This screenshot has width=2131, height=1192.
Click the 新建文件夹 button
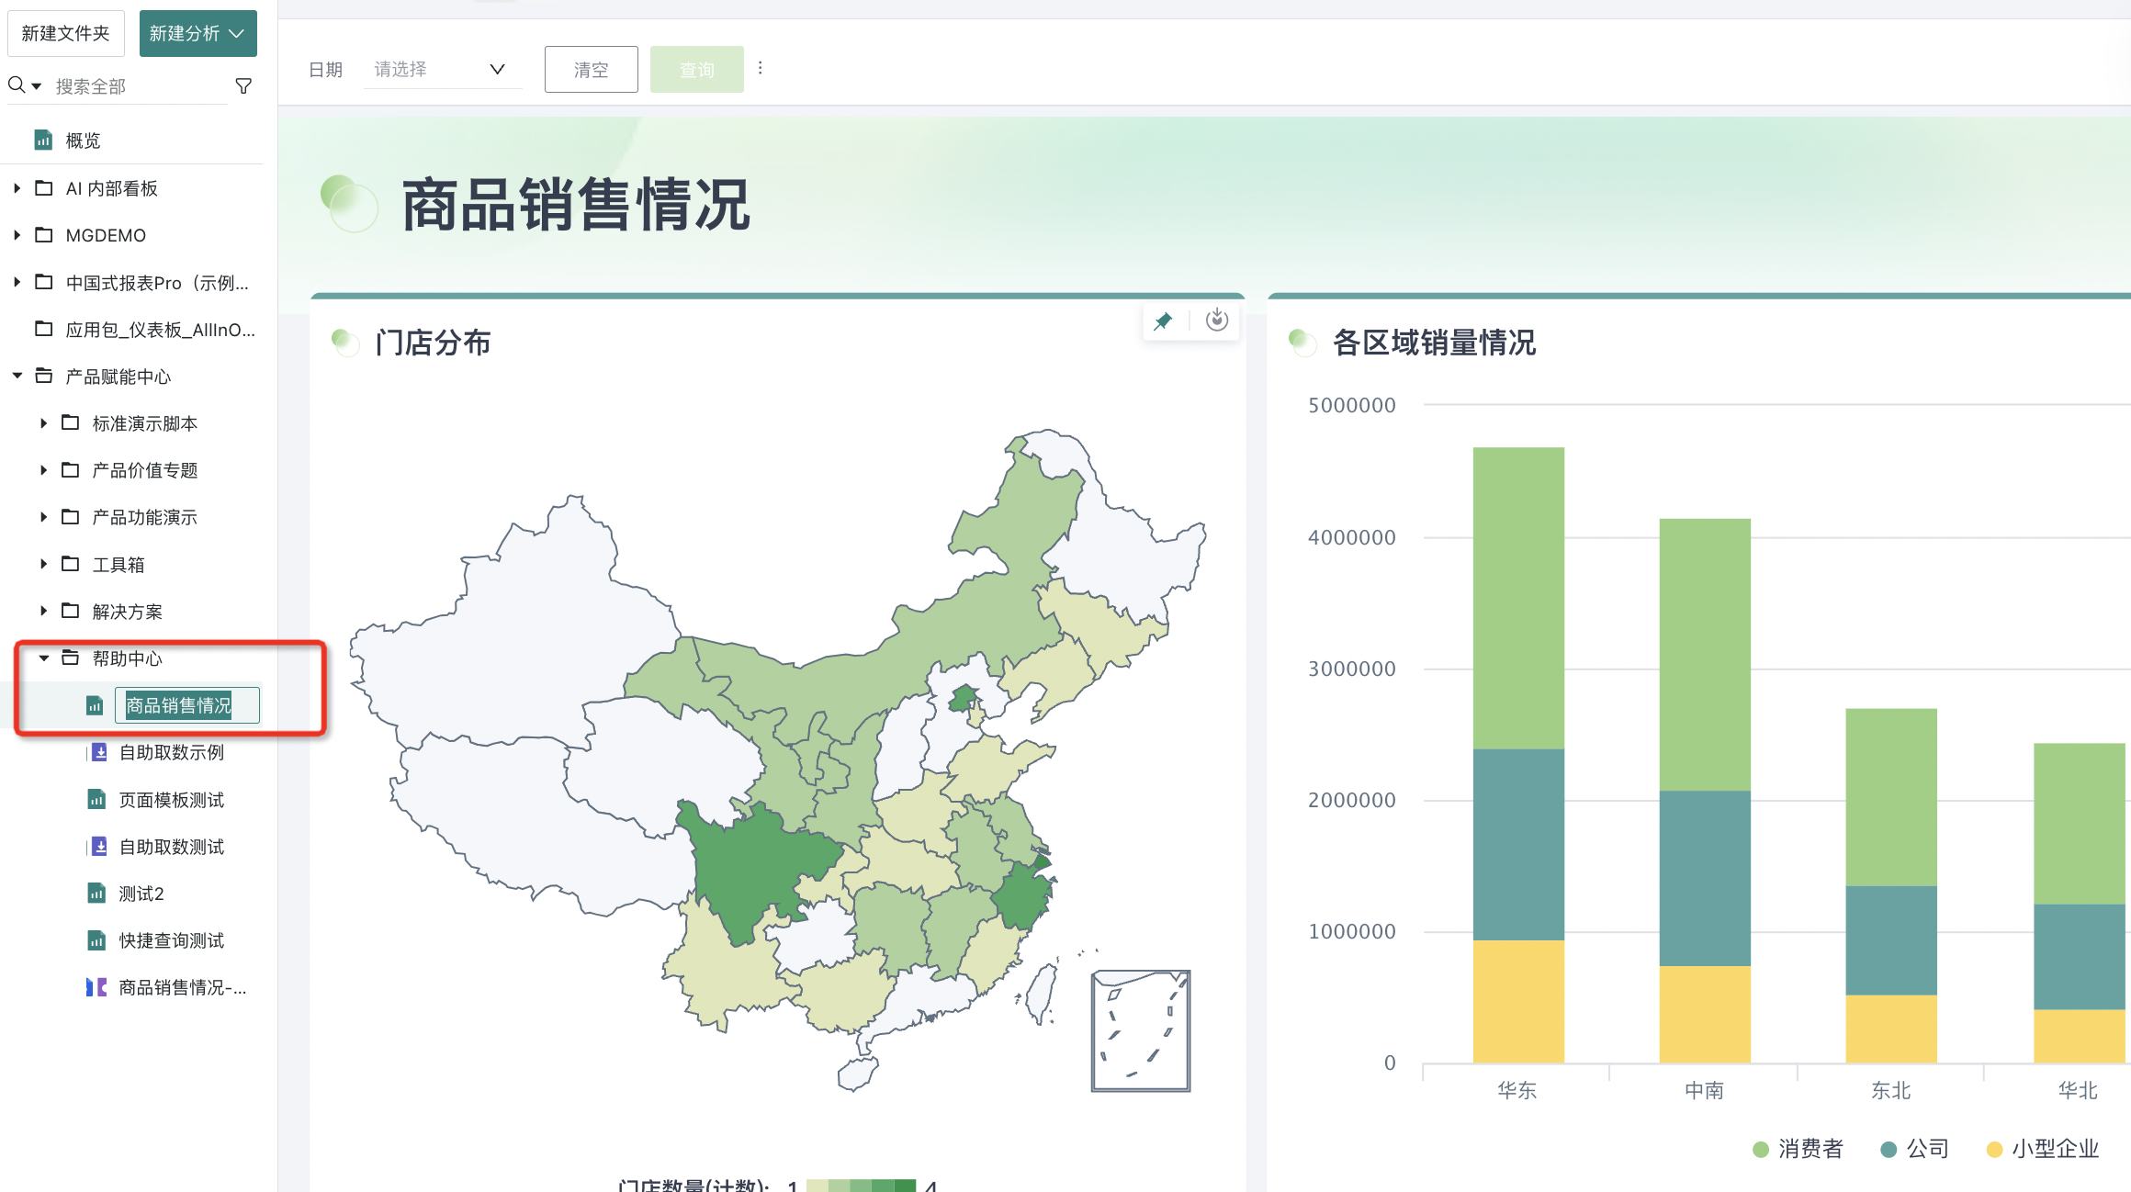click(x=65, y=34)
